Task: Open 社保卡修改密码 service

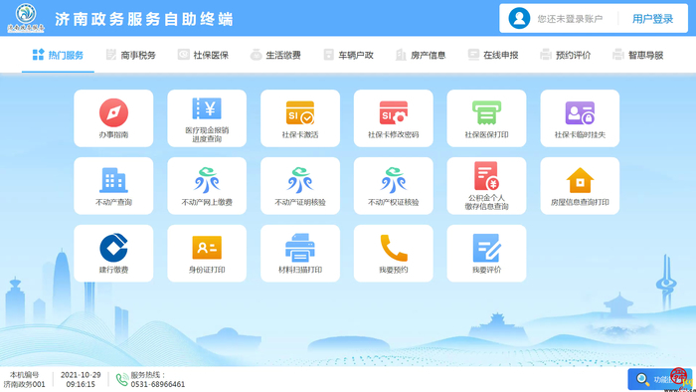Action: 394,118
